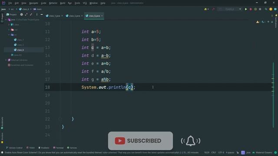Image resolution: width=278 pixels, height=156 pixels.
Task: Click the Expand All icon in Project panel
Action: coord(26,14)
